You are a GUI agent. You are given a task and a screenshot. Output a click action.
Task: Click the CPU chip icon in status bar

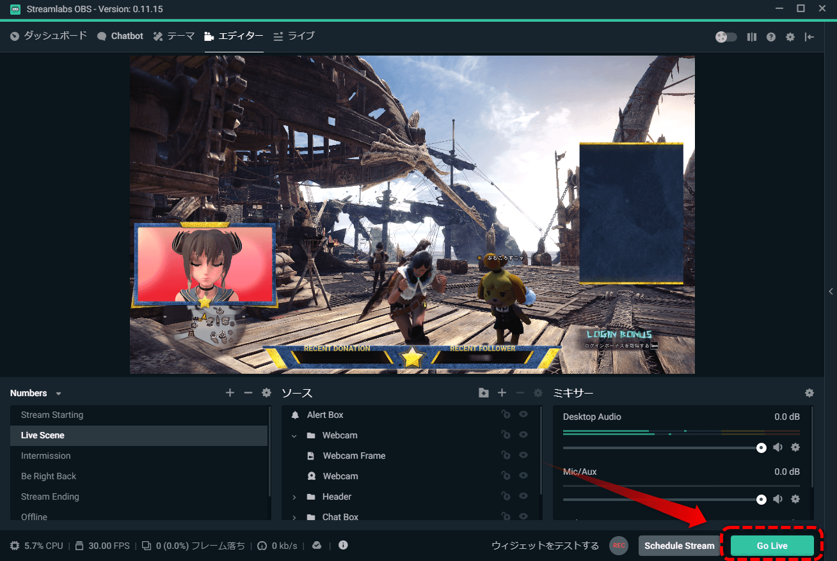click(x=15, y=546)
